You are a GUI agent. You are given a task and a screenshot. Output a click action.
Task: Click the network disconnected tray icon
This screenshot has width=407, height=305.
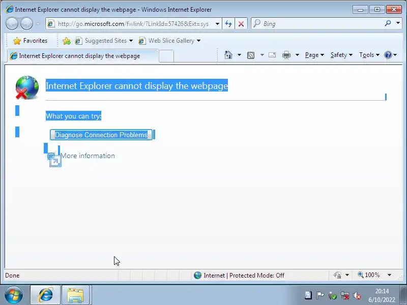tap(345, 295)
